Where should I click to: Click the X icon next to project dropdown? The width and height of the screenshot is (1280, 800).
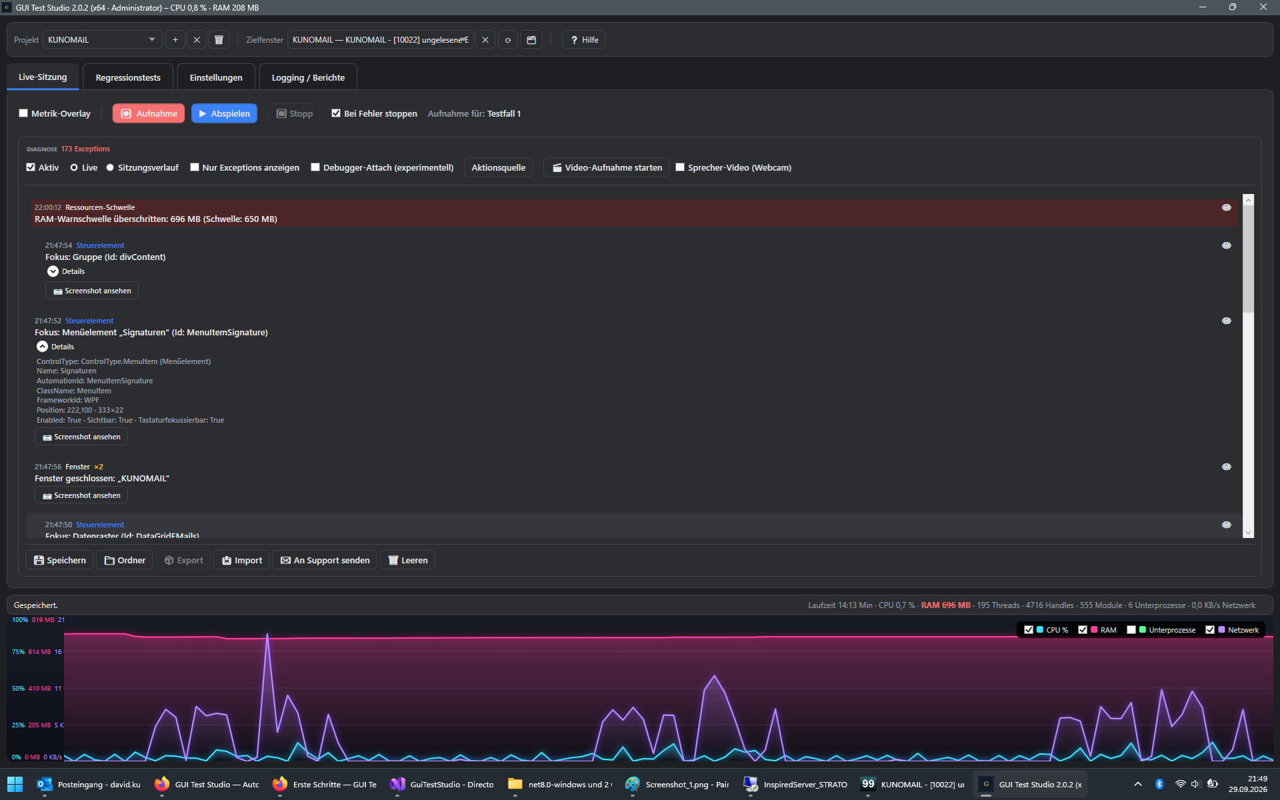[x=197, y=40]
